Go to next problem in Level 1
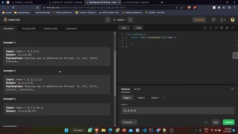Image resolution: width=238 pixels, height=134 pixels. pos(130,20)
